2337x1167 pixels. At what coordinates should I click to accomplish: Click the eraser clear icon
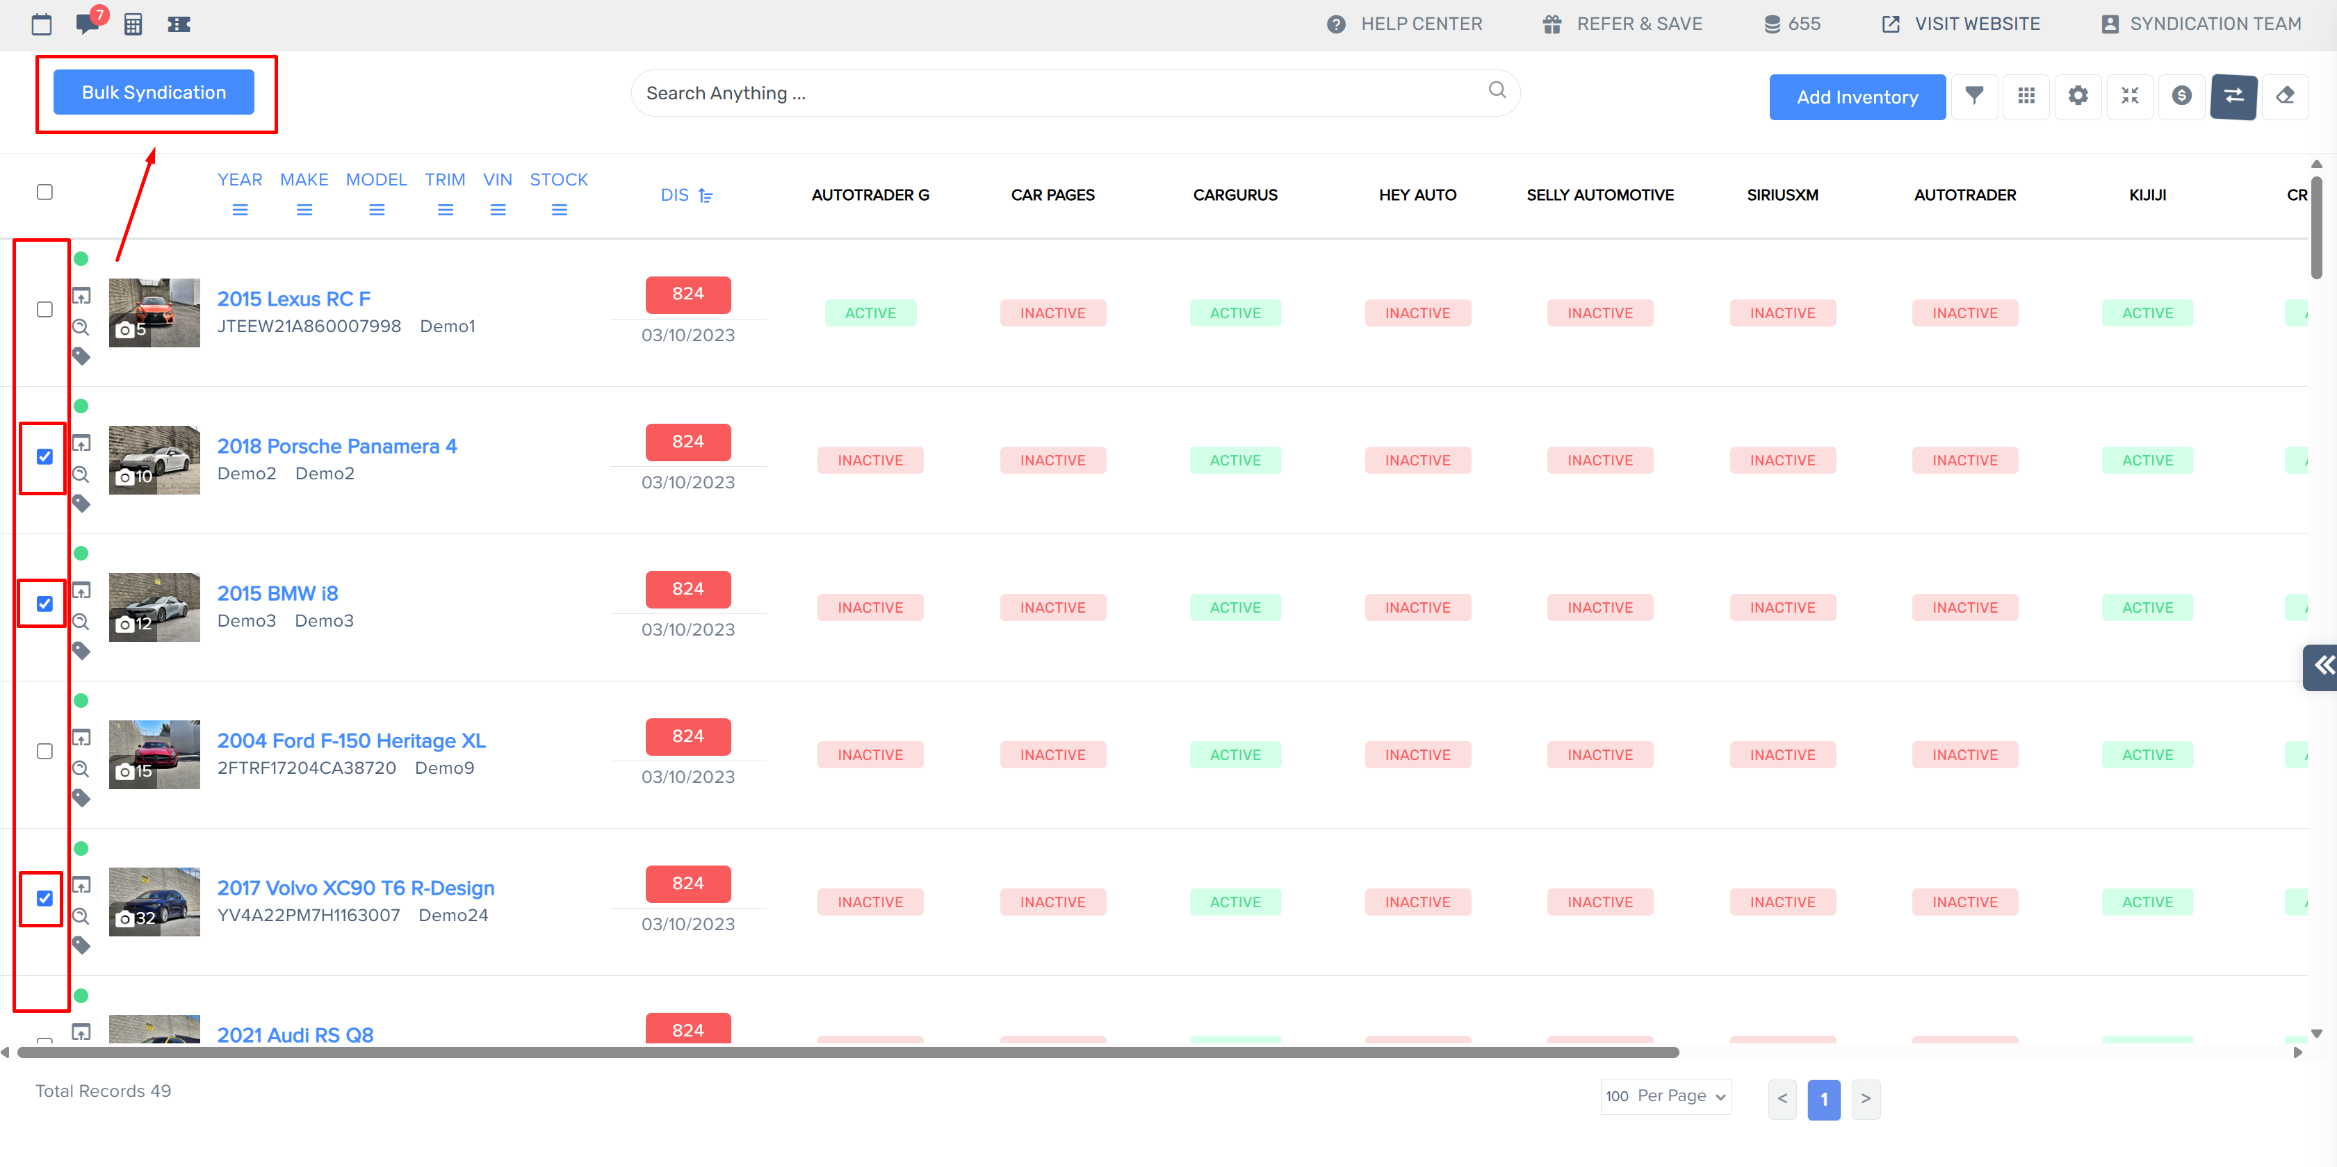tap(2284, 95)
